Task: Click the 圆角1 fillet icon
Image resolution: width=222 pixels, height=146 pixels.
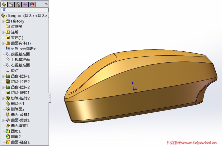Action: pos(8,131)
